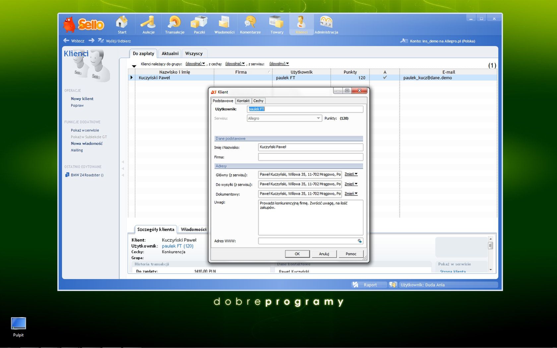Open the z serwisu (dowolny) dropdown
The width and height of the screenshot is (557, 348).
(279, 64)
